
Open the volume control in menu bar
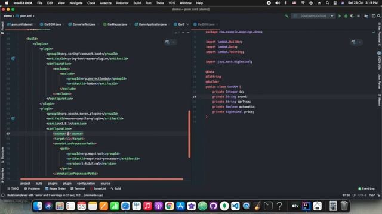click(278, 3)
